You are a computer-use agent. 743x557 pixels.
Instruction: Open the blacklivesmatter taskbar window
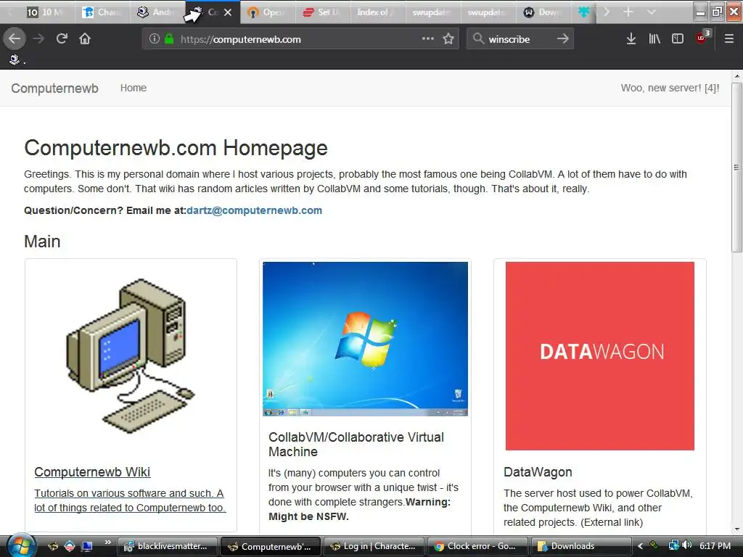(x=168, y=546)
